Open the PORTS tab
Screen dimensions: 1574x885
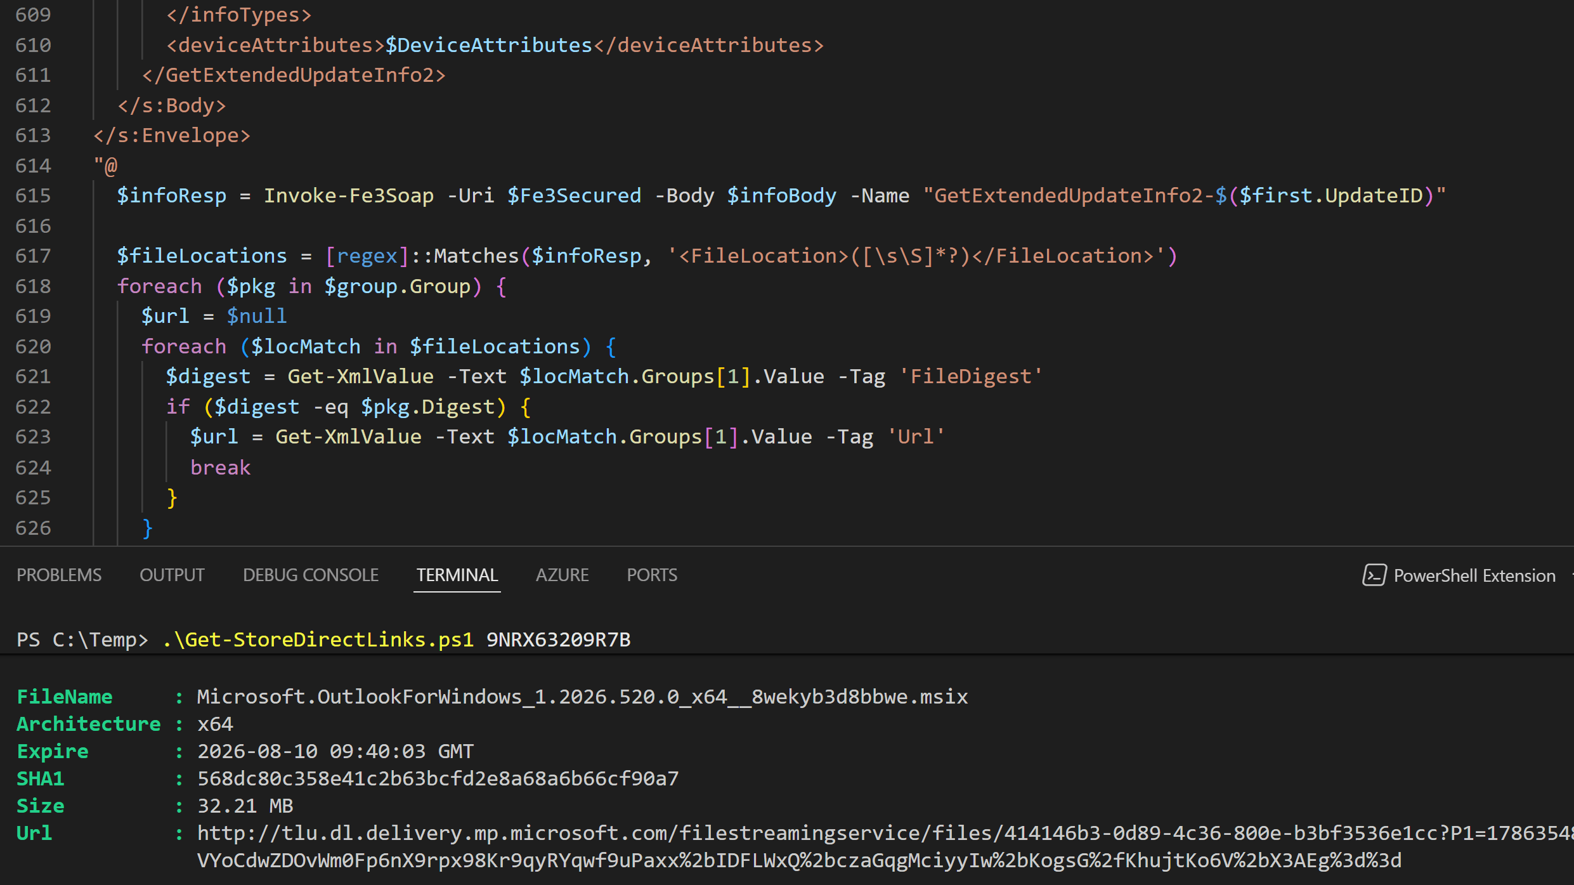click(x=652, y=575)
